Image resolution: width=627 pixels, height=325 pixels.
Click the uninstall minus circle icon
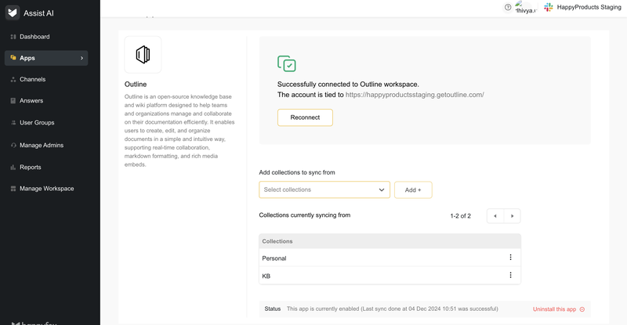pyautogui.click(x=582, y=309)
